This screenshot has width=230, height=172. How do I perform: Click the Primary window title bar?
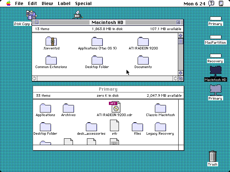pyautogui.click(x=108, y=89)
